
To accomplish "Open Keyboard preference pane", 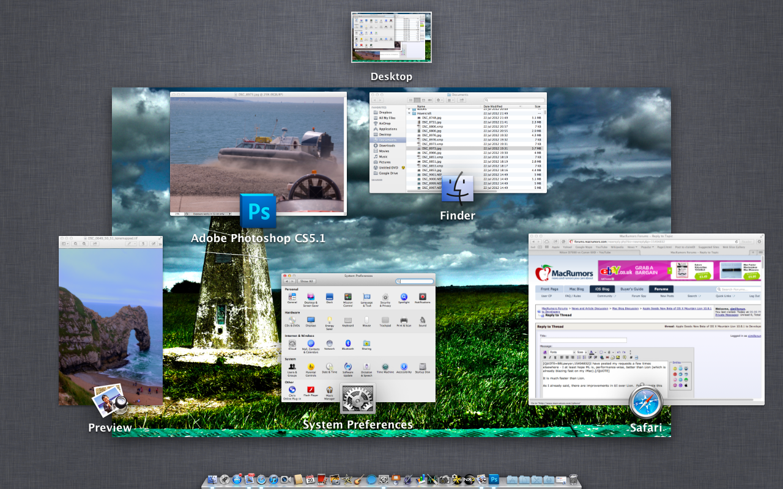I will pos(348,322).
